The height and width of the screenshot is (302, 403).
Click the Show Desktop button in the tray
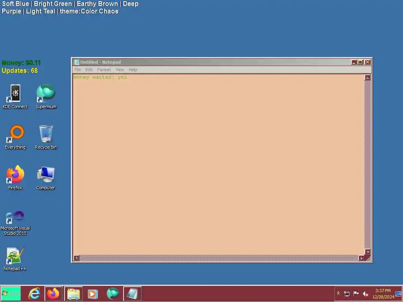click(x=399, y=293)
